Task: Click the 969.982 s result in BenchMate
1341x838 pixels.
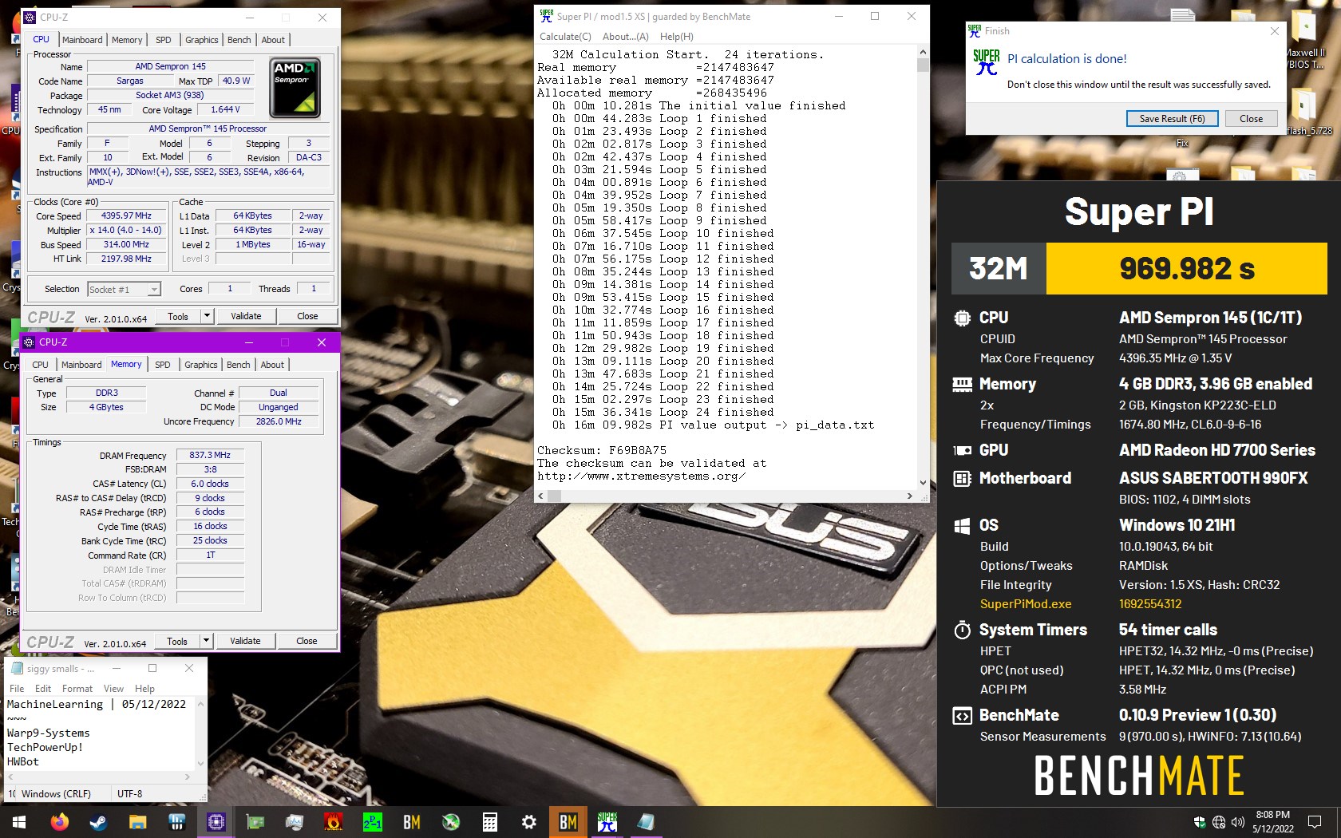Action: coord(1187,269)
